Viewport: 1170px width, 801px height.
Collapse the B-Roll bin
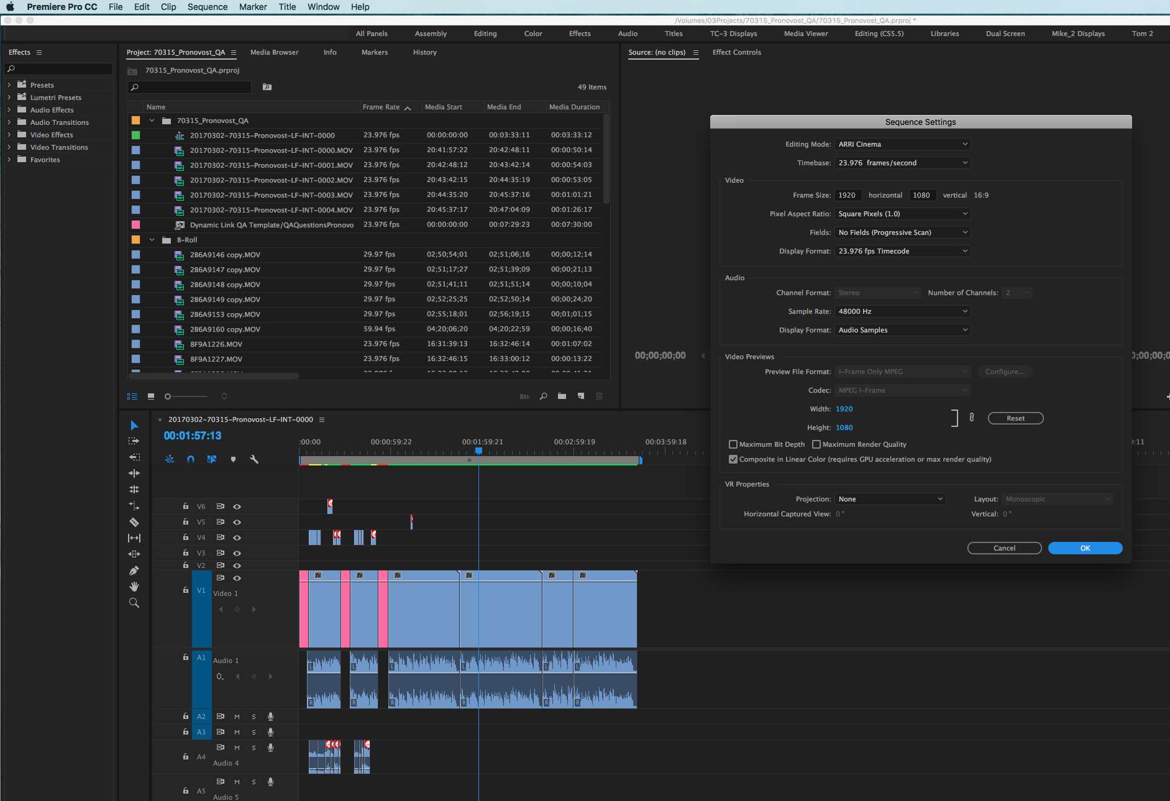[x=152, y=240]
